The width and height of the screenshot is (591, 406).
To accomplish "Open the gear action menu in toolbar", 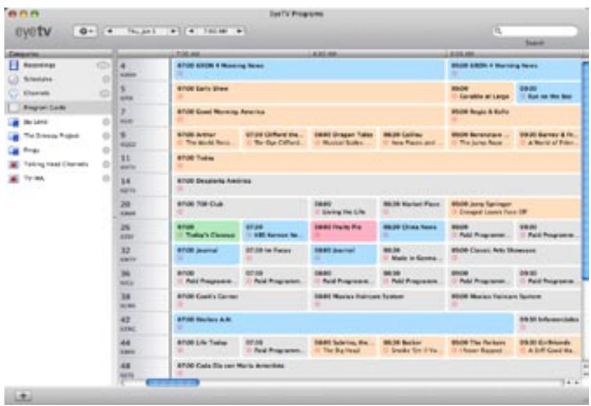I will pos(86,31).
